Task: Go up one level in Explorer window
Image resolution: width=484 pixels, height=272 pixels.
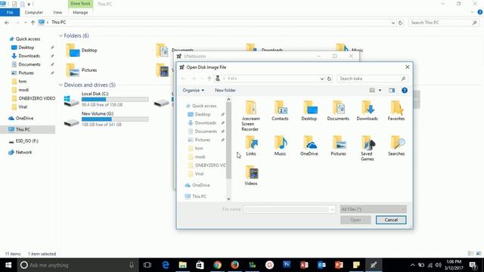Action: coord(33,23)
